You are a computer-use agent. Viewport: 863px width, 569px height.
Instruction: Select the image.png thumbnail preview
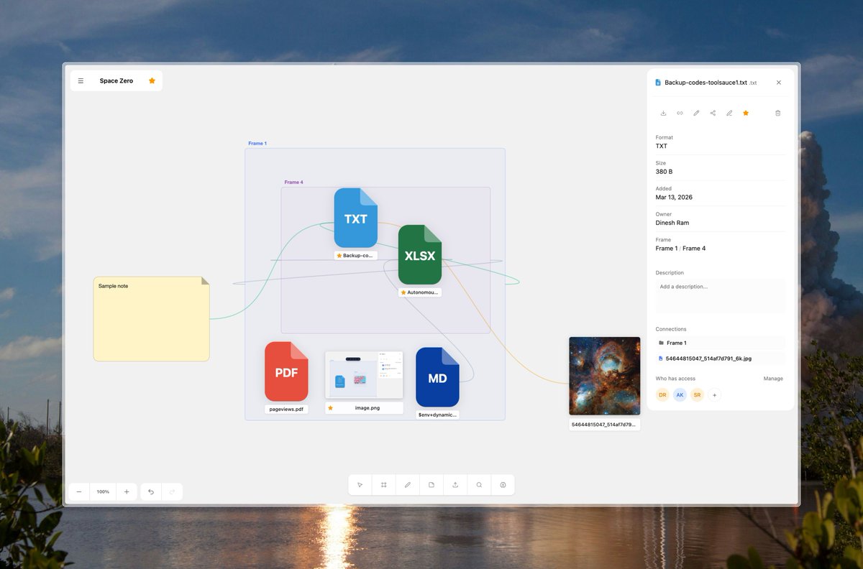pos(364,375)
